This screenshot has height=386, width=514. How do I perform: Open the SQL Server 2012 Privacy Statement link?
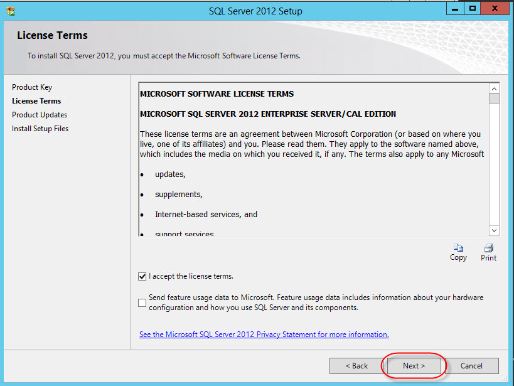point(264,335)
